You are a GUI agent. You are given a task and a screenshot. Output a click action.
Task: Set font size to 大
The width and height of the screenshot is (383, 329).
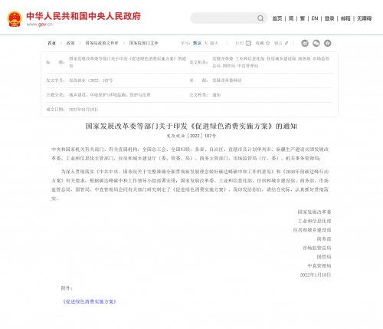point(206,43)
